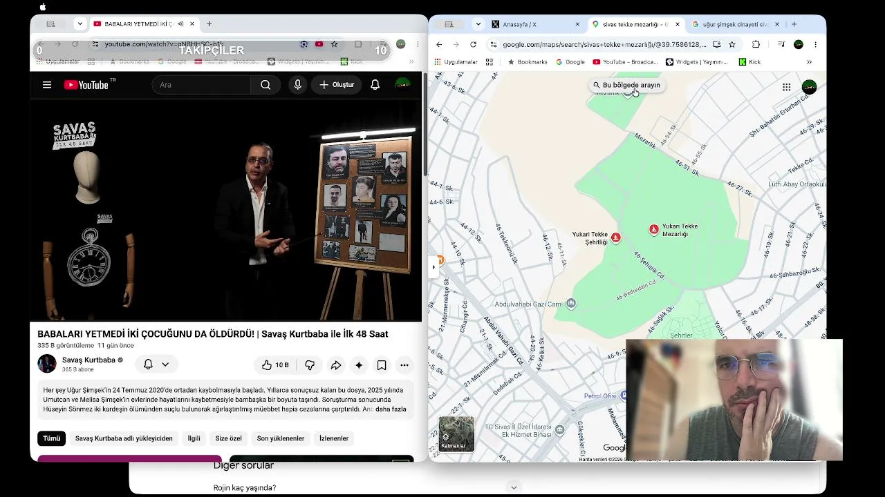Open the YouTube – Broadca... bookmark in Maps window
The image size is (885, 497).
pyautogui.click(x=625, y=62)
